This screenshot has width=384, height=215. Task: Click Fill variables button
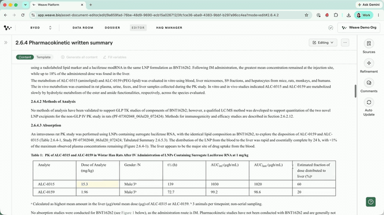click(x=115, y=57)
